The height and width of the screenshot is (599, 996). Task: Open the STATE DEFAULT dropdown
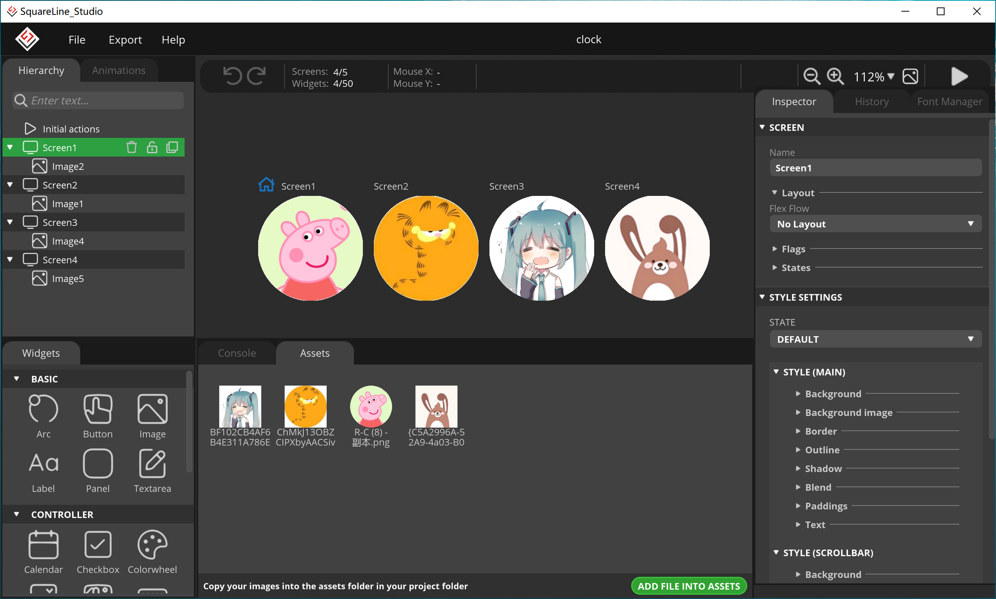(x=875, y=340)
